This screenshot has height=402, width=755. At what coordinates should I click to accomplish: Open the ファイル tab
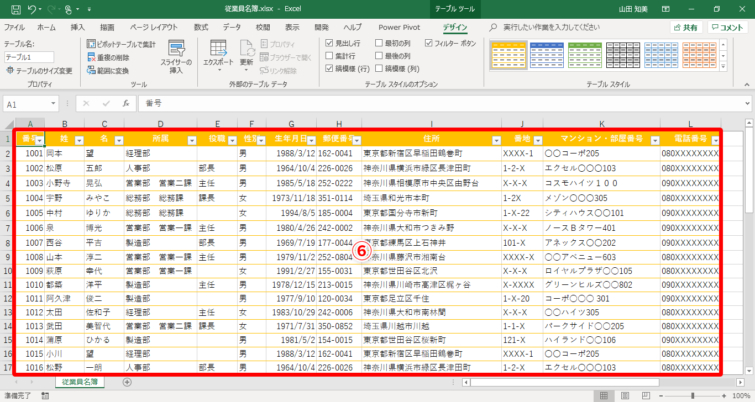14,27
